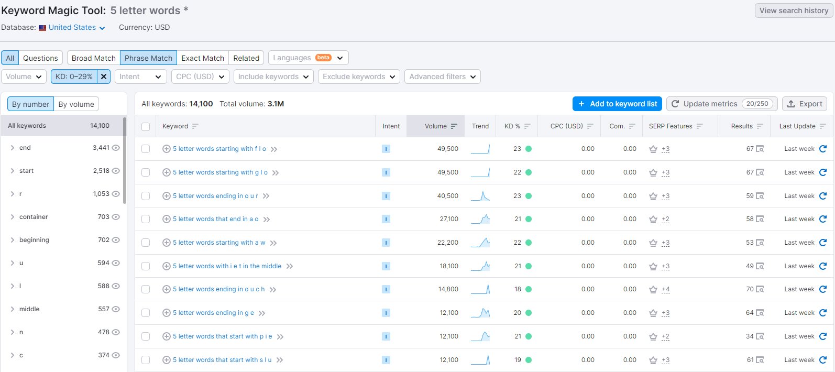This screenshot has height=372, width=835.
Task: Sort by KD % column filter icon
Action: [527, 126]
